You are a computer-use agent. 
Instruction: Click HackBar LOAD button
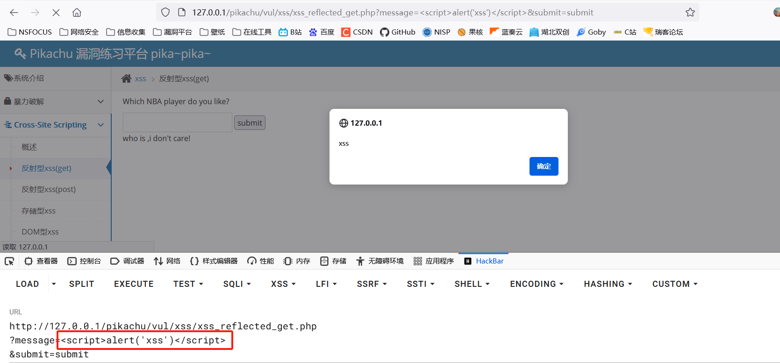coord(27,284)
